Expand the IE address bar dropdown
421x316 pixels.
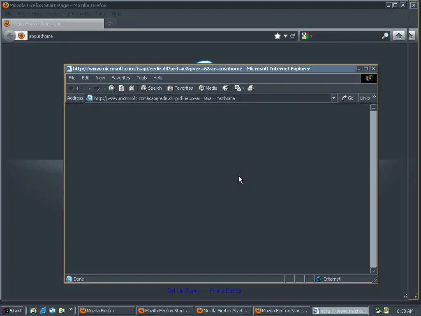(333, 98)
